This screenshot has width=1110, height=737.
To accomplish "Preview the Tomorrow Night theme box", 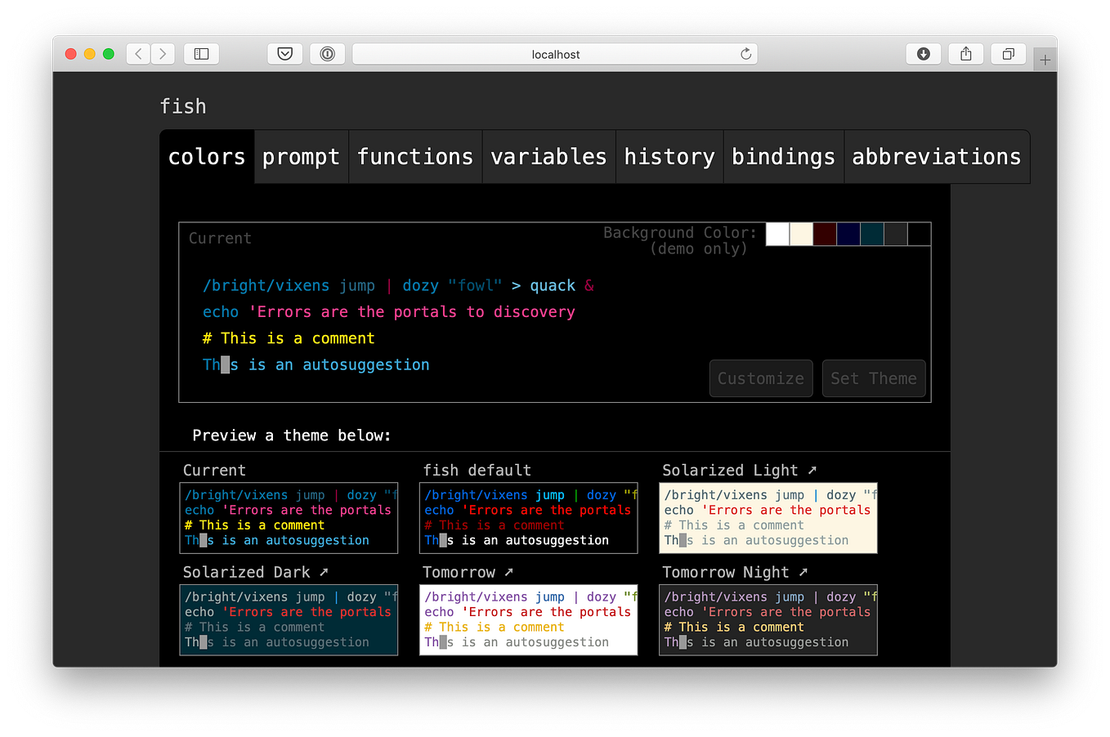I will (768, 620).
